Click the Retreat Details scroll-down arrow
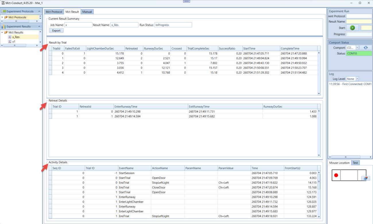Viewport: 373px width, 224px height. click(319, 155)
